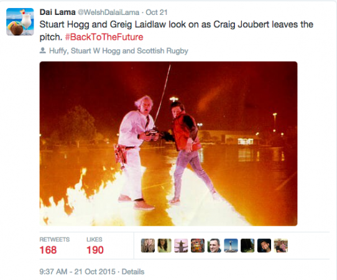The image size is (337, 280).
Task: Open the smiling man on dark background avatar
Action: pyautogui.click(x=264, y=245)
